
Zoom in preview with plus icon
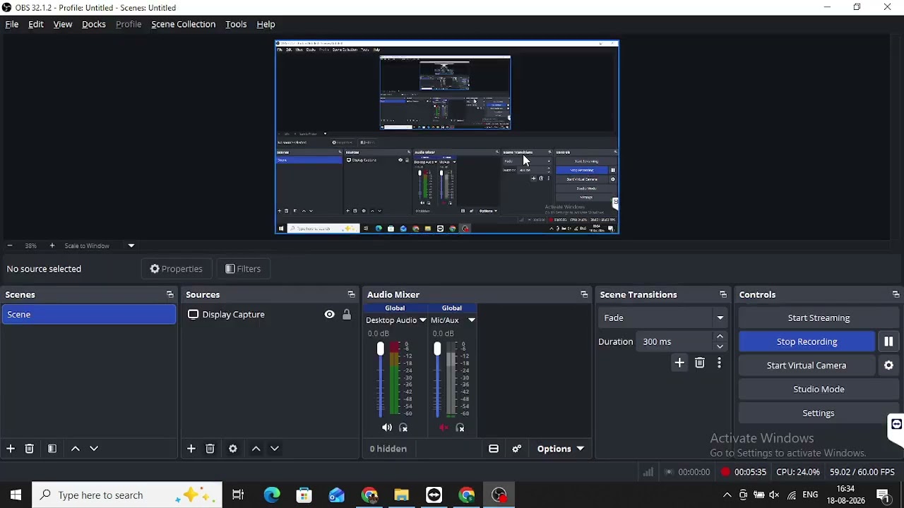52,246
